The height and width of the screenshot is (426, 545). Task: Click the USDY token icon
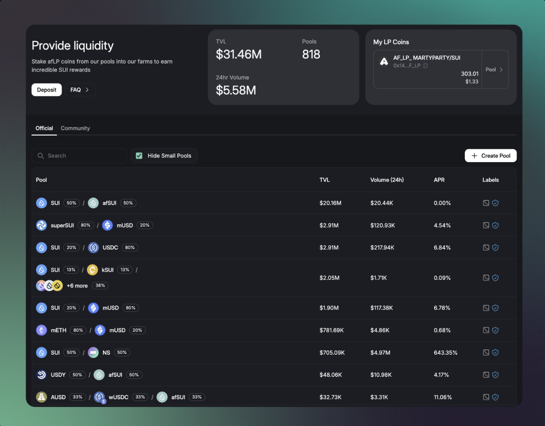click(x=41, y=375)
